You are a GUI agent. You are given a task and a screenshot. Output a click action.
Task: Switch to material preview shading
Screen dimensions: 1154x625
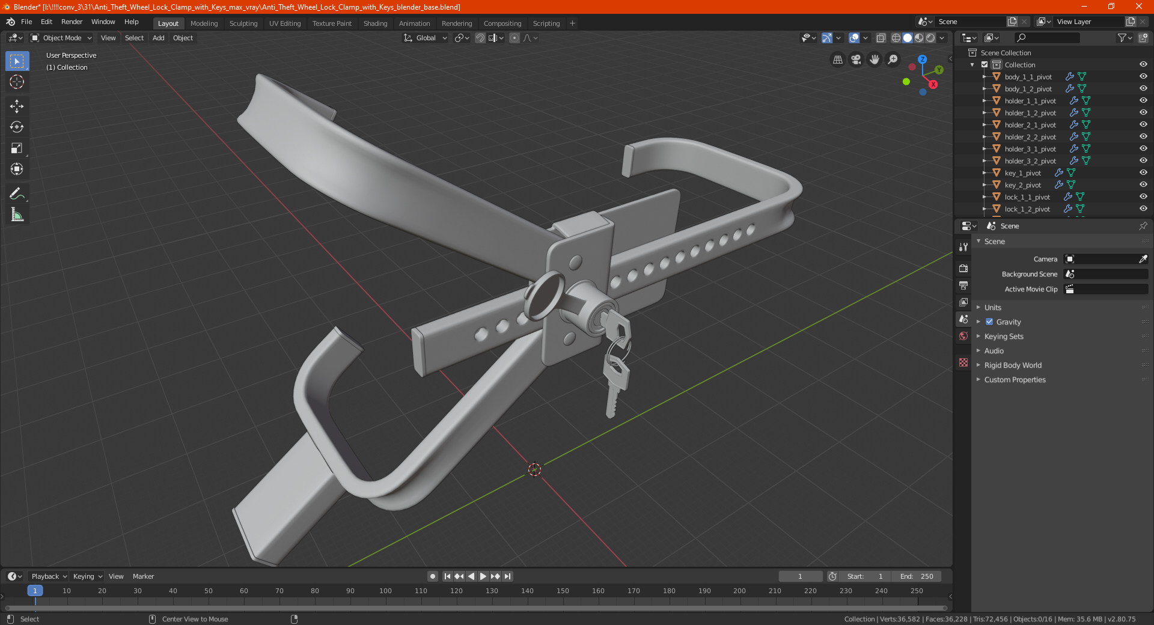pyautogui.click(x=919, y=38)
